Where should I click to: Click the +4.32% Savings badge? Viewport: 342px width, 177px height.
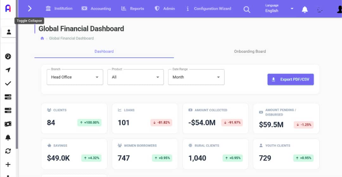(x=92, y=158)
